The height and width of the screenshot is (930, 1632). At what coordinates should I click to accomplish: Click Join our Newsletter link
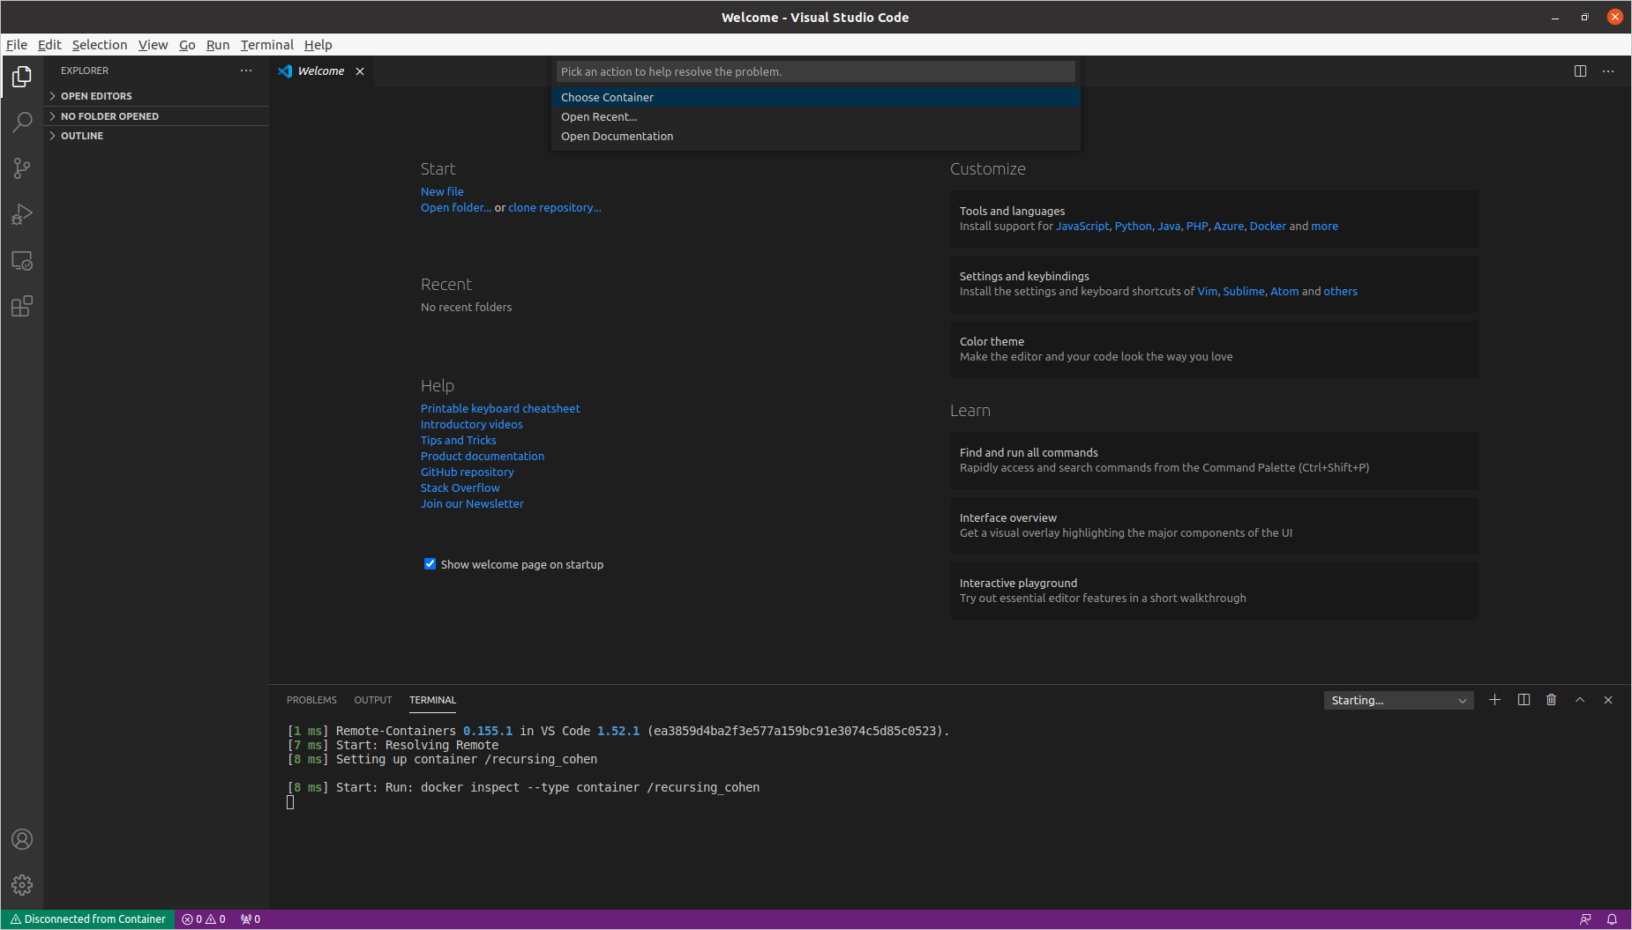pyautogui.click(x=472, y=503)
